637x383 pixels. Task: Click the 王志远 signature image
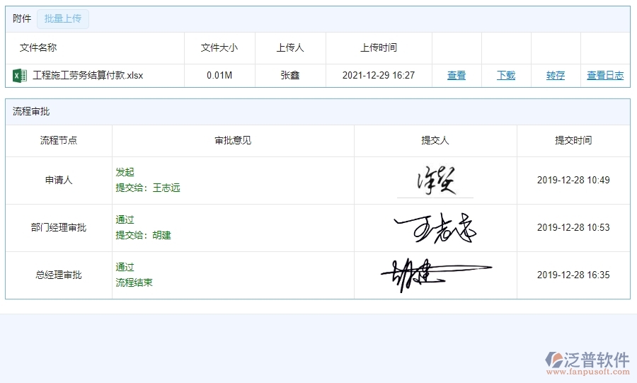click(435, 228)
